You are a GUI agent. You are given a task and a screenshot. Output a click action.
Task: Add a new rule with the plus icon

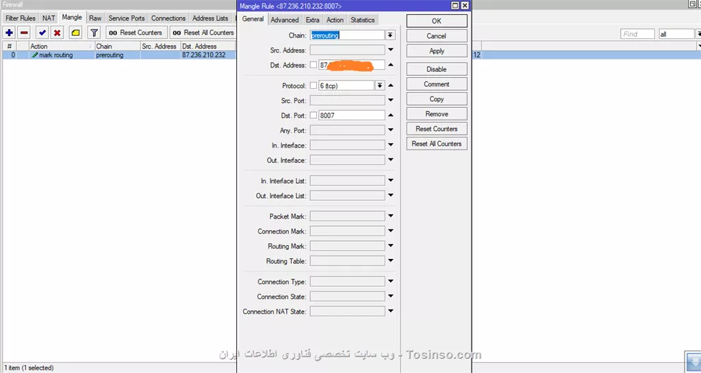pyautogui.click(x=10, y=33)
